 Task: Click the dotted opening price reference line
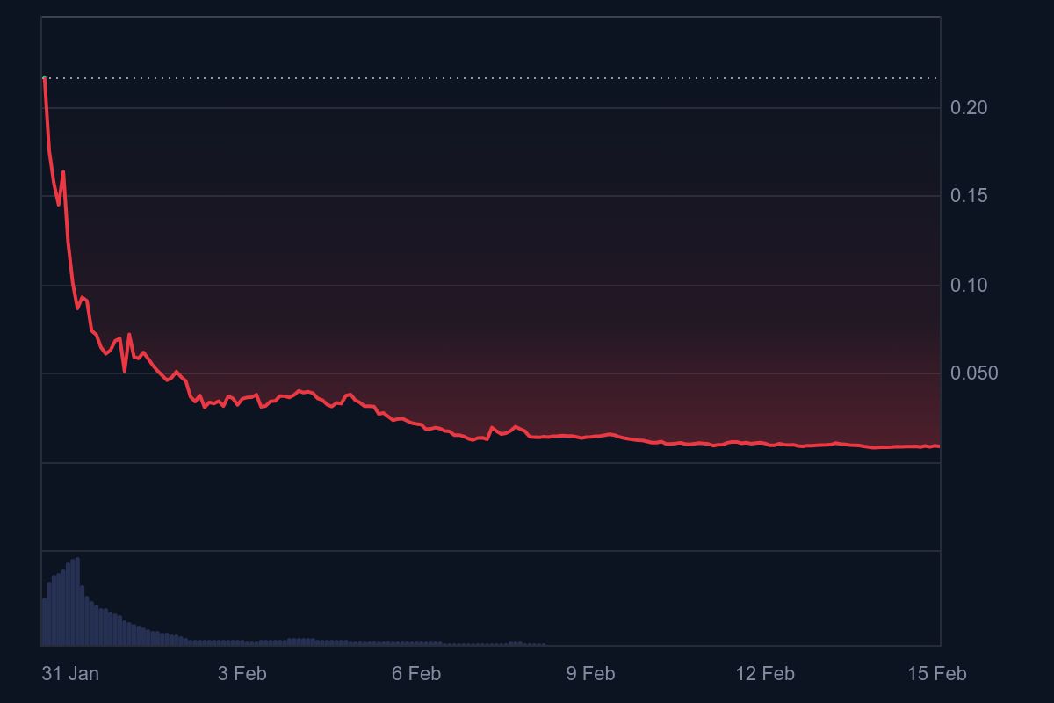click(x=492, y=78)
